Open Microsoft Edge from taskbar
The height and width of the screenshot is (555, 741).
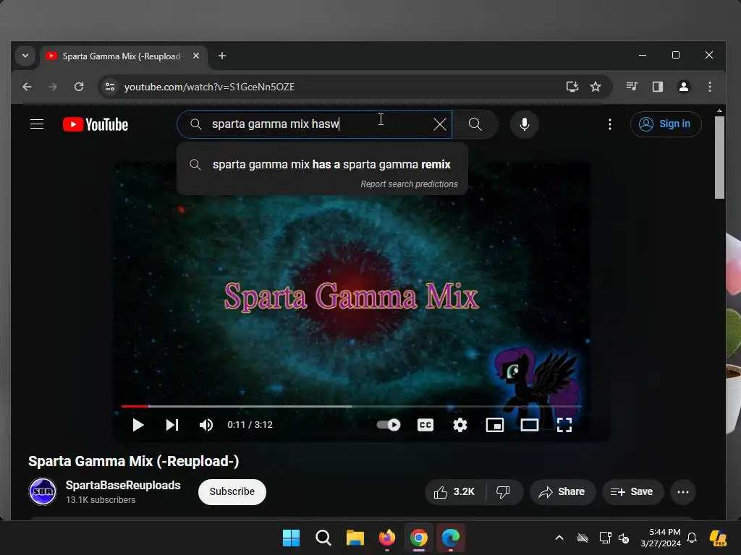click(450, 538)
